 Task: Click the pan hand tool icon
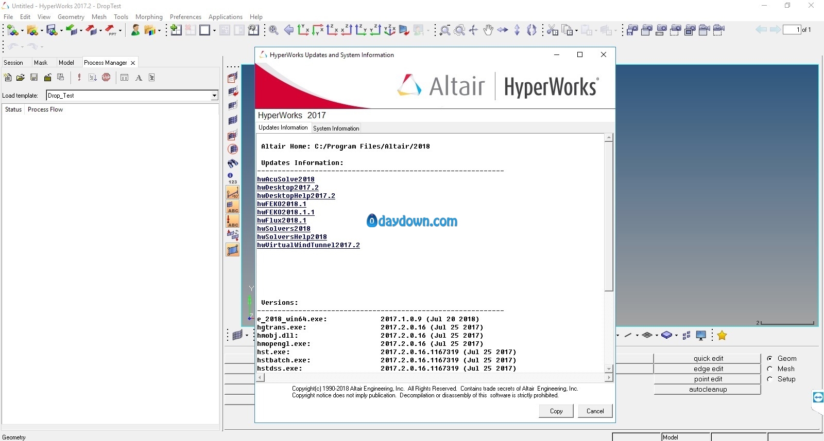(x=488, y=30)
